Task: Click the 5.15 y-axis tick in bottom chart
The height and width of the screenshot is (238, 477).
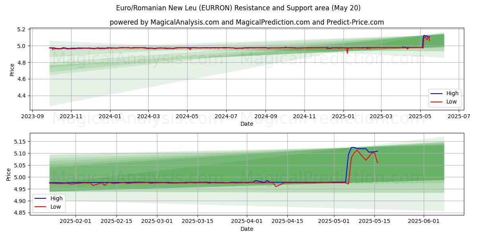Action: (20, 142)
